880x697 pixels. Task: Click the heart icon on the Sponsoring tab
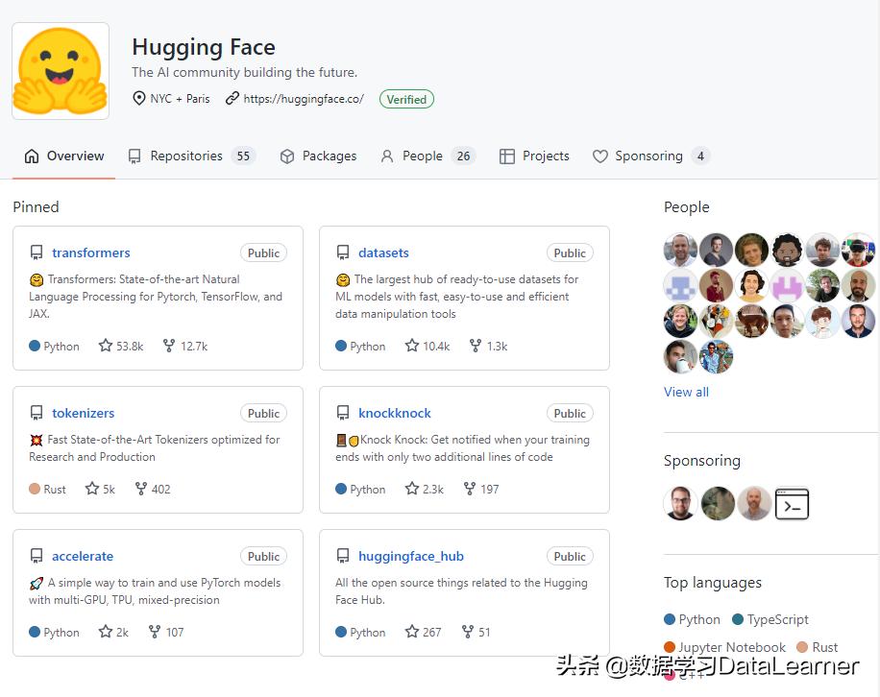[x=599, y=156]
